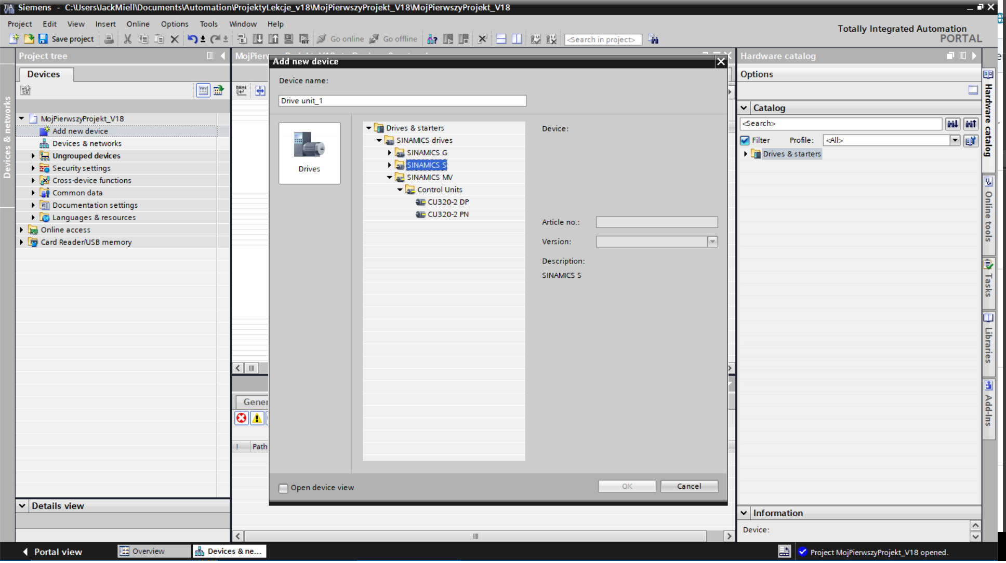Click in the Device name input field
This screenshot has width=1006, height=563.
[402, 100]
